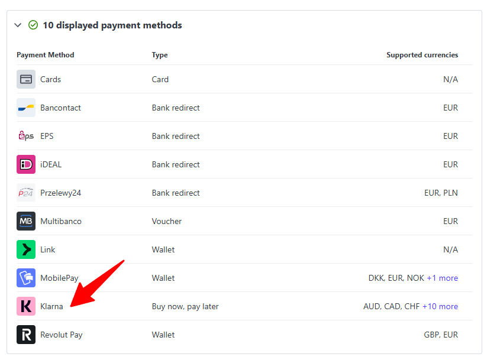The image size is (484, 360).
Task: Show more Klarna currencies via +10 more
Action: [440, 306]
